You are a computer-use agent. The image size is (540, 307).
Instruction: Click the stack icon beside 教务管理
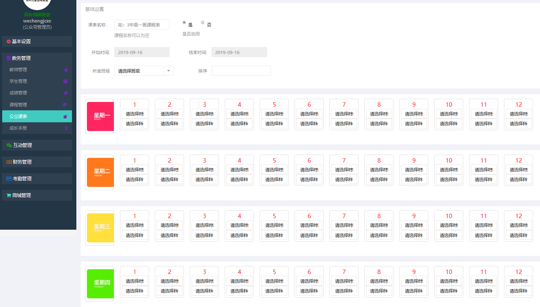click(9, 58)
